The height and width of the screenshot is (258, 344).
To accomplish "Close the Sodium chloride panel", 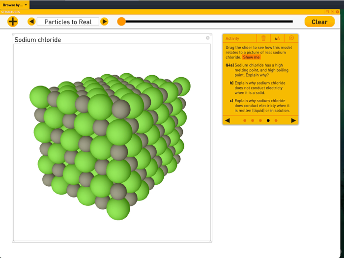I will point(207,38).
